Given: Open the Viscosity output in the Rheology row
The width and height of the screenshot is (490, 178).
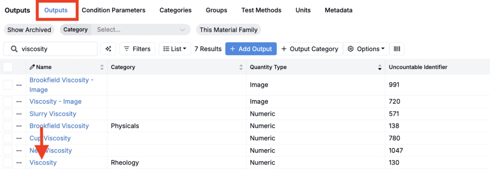Looking at the screenshot, I should pos(43,163).
